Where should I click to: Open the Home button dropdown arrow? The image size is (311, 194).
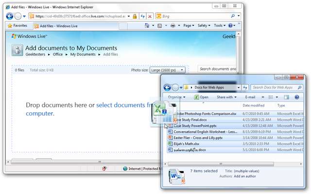point(153,26)
